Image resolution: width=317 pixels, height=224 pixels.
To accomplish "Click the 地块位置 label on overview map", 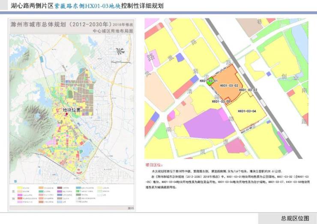I will point(71,110).
